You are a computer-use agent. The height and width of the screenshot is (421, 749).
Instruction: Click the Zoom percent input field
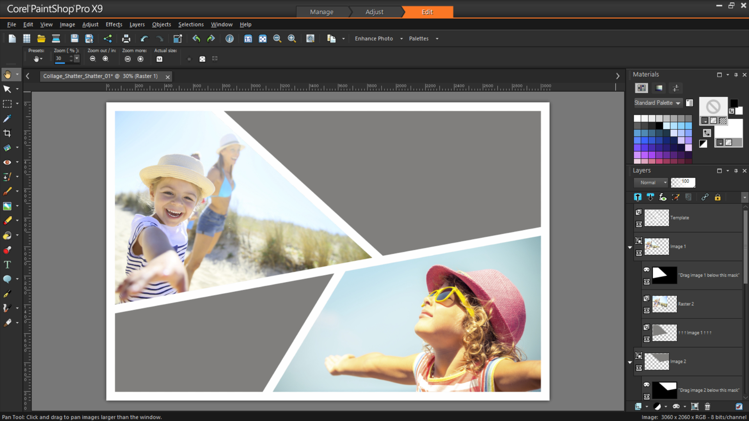pos(62,58)
